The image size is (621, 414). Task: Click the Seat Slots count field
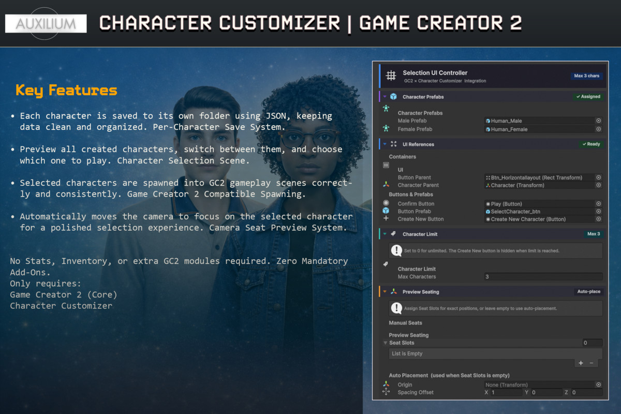(x=592, y=343)
